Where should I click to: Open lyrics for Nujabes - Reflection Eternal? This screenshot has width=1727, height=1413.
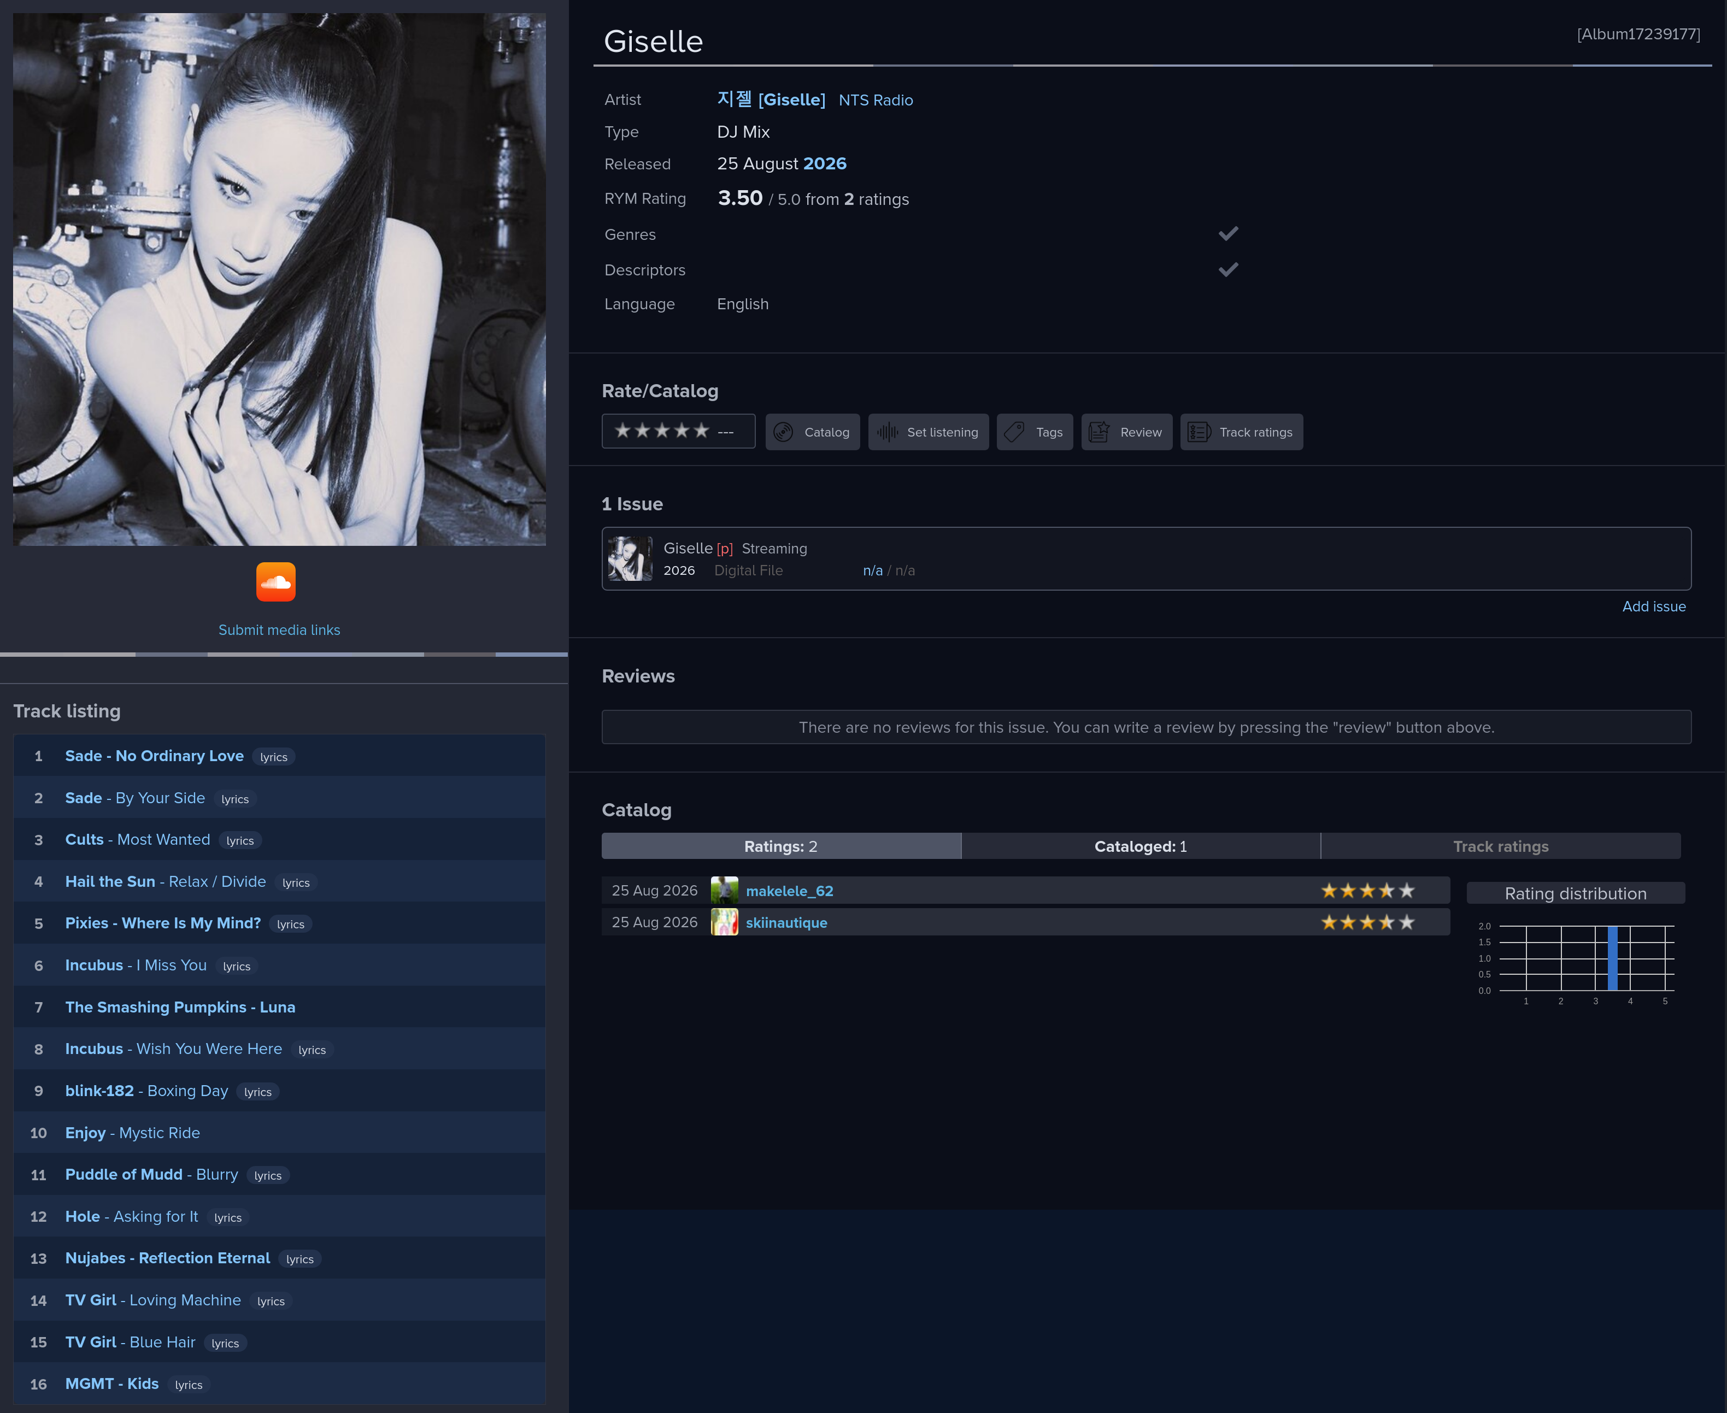pos(299,1259)
